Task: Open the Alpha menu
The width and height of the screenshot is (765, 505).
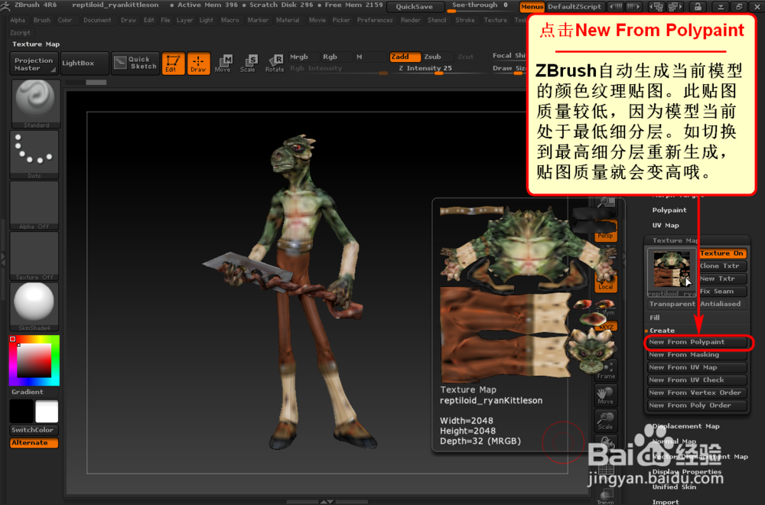Action: click(x=18, y=20)
